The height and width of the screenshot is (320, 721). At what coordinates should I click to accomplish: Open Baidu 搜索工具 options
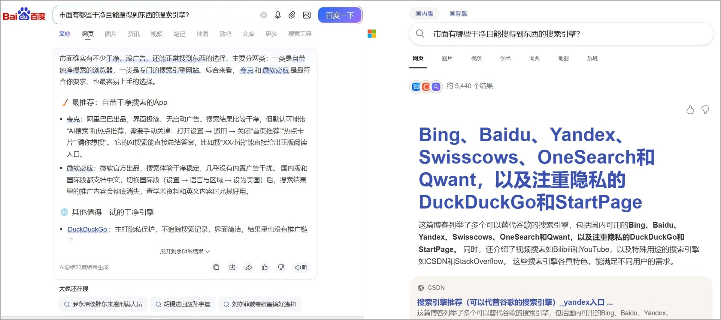click(x=300, y=34)
